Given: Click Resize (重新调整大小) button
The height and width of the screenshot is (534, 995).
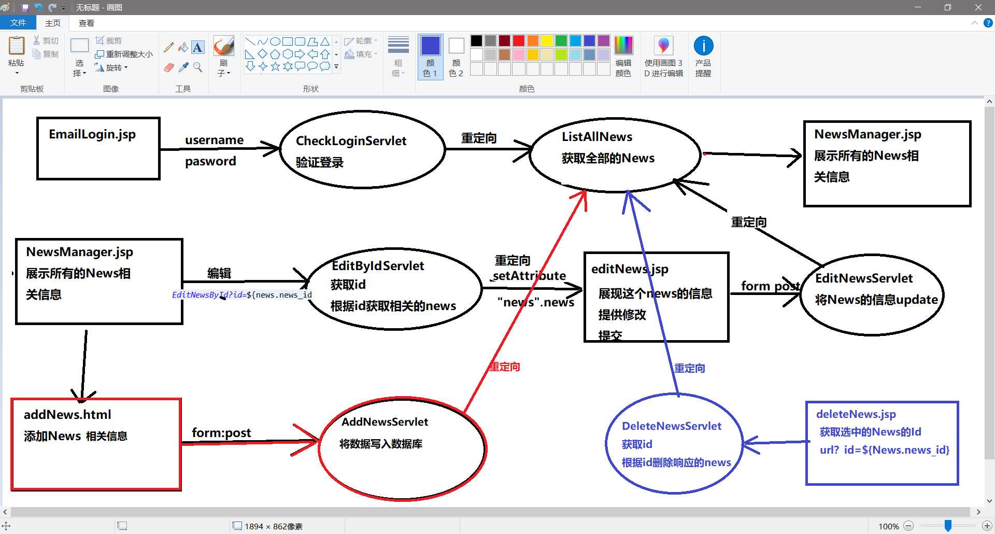Looking at the screenshot, I should pos(124,54).
